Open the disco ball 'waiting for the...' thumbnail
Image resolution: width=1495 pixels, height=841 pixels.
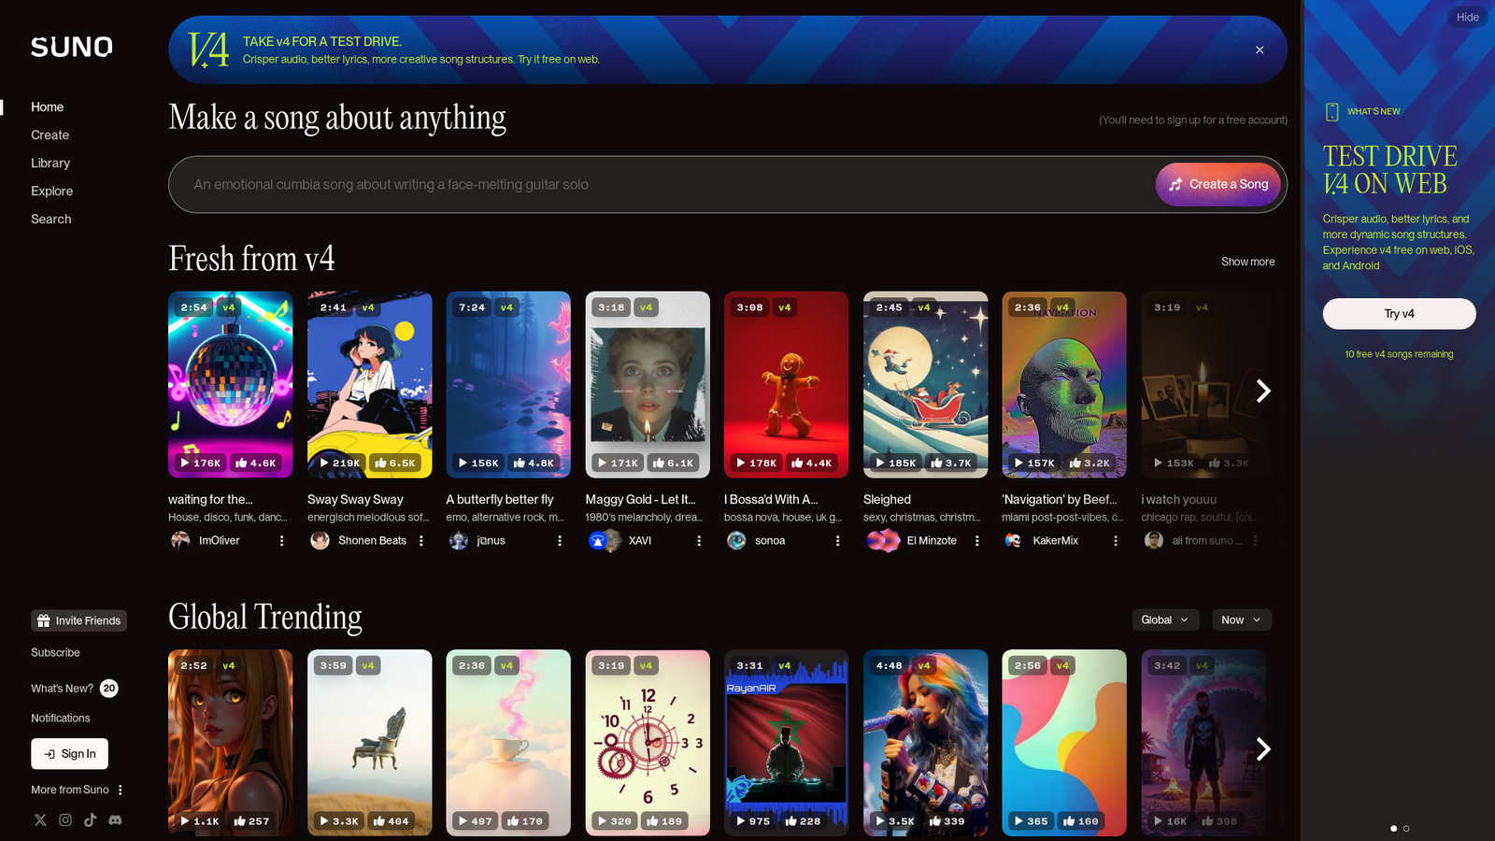(230, 385)
